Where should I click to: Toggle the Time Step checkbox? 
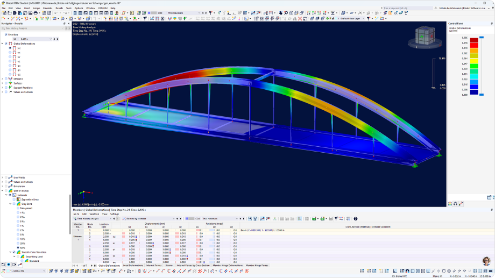[x=6, y=35]
